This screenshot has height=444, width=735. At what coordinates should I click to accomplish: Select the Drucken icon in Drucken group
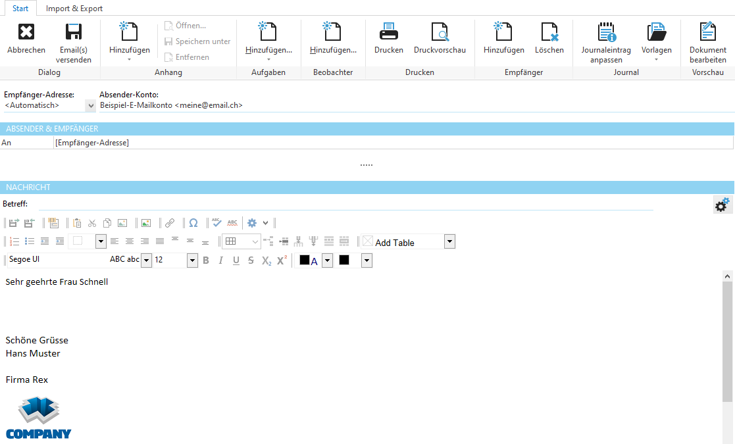point(388,37)
